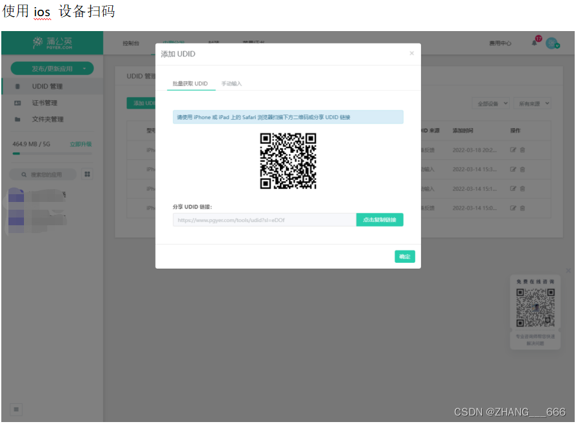Screen dimensions: 576x424
Task: Switch apps to grid view icon
Action: (x=87, y=174)
